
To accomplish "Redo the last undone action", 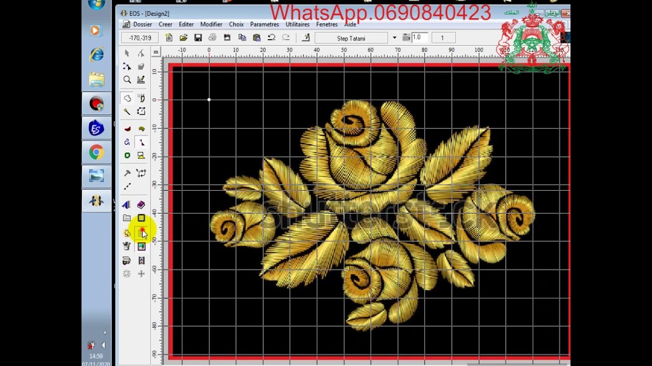I will 286,38.
